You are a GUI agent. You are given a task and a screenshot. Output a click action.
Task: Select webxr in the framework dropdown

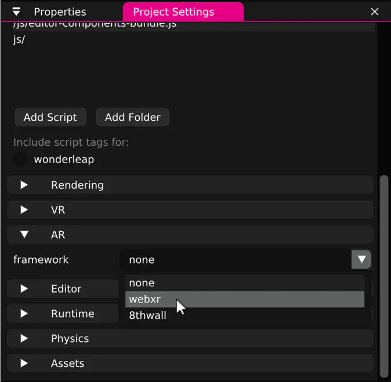[145, 300]
